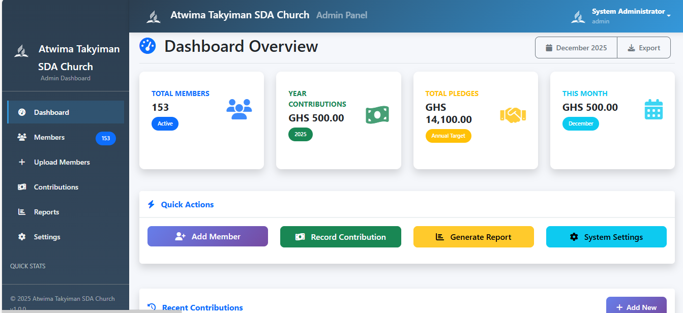Select the Upload Members plus icon

[22, 162]
